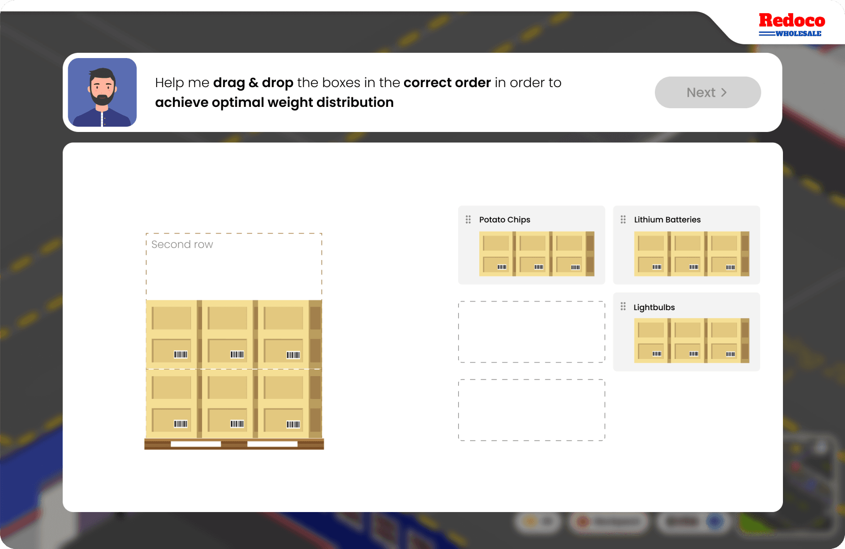Click the "Potato Chips" label
This screenshot has height=549, width=845.
(505, 220)
